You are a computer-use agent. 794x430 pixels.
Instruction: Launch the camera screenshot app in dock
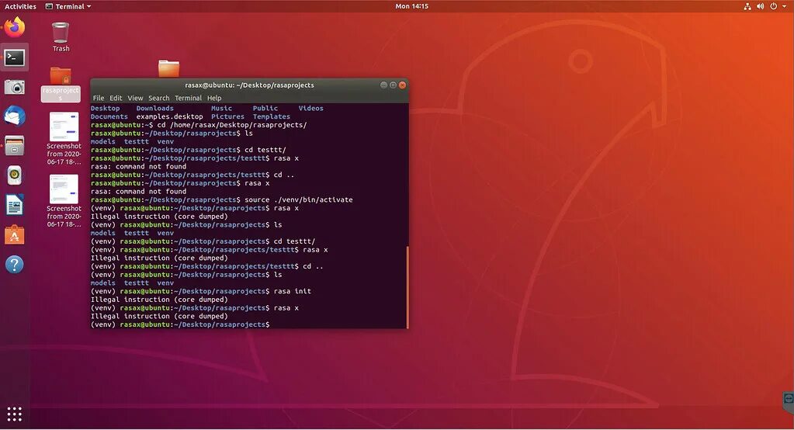pos(15,87)
